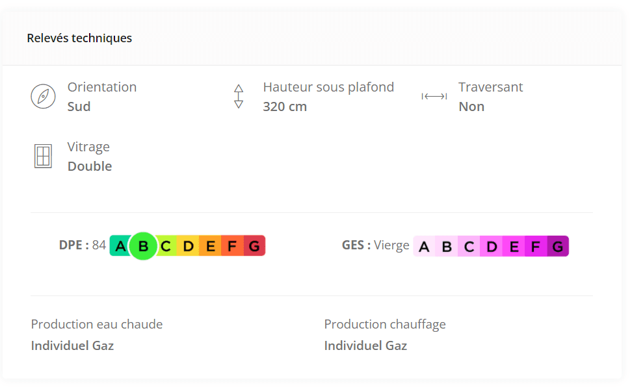Screen dimensions: 632x387
Task: Click Individuel Gaz under Production chauffage
Action: point(365,345)
